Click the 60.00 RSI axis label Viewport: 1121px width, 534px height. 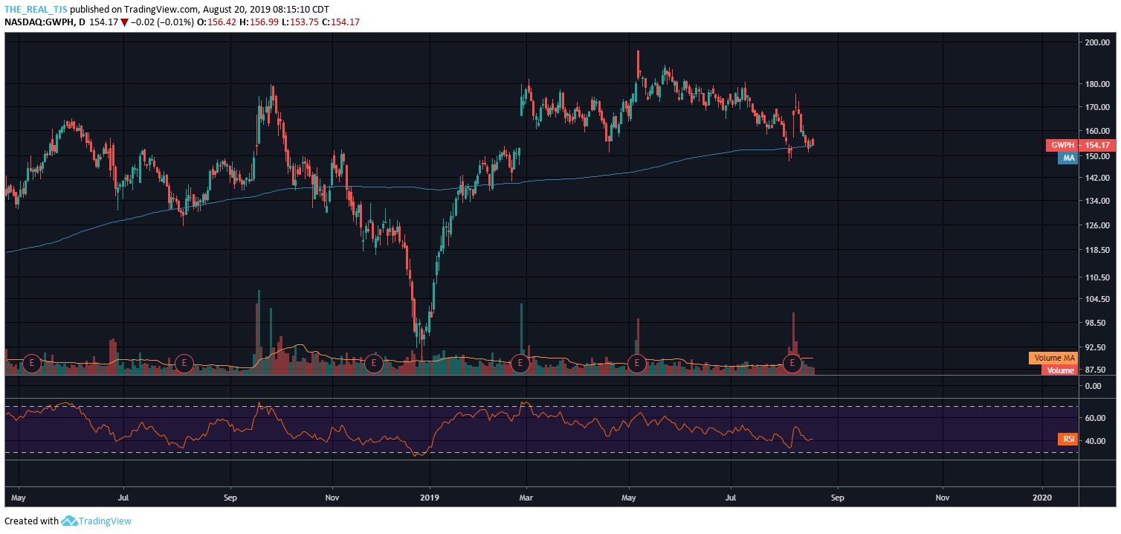[1094, 418]
